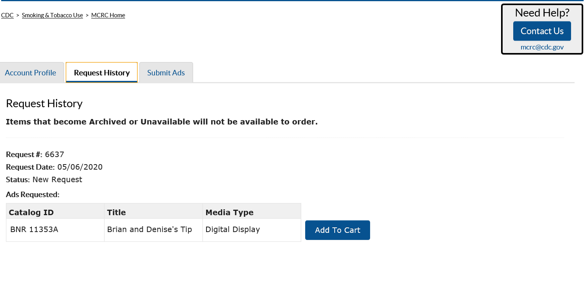Click the Brian and Denise's Tip title
This screenshot has width=586, height=289.
(x=149, y=229)
